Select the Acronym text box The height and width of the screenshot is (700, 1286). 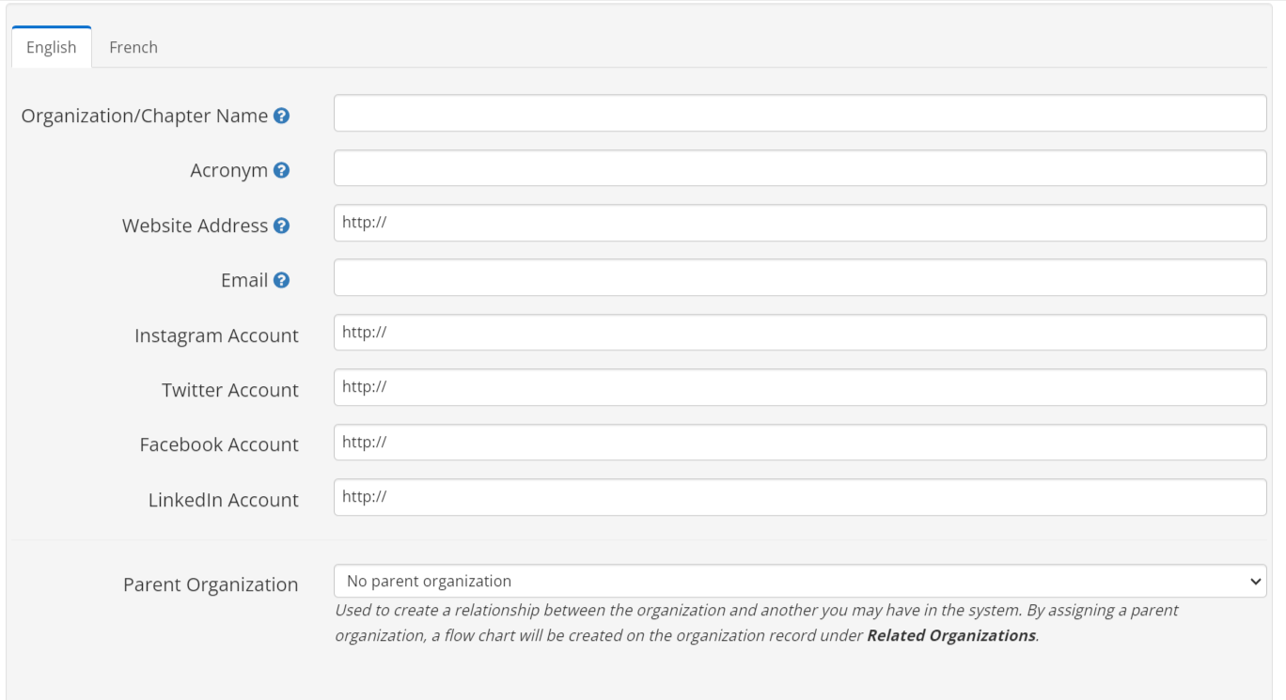[799, 167]
